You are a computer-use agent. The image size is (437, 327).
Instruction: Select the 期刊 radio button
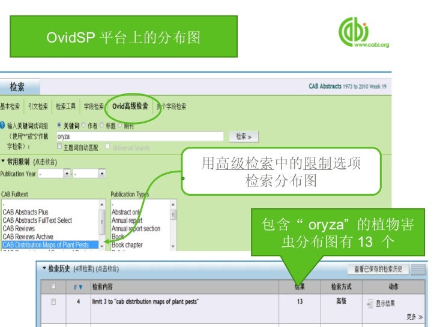click(120, 125)
